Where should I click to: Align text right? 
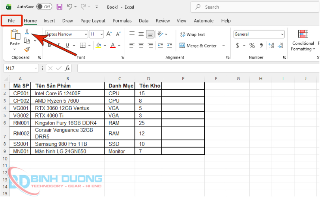click(150, 45)
